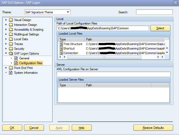This screenshot has height=135, width=179.
Task: Click the Multilingual Settings folder icon
Action: 11,34
